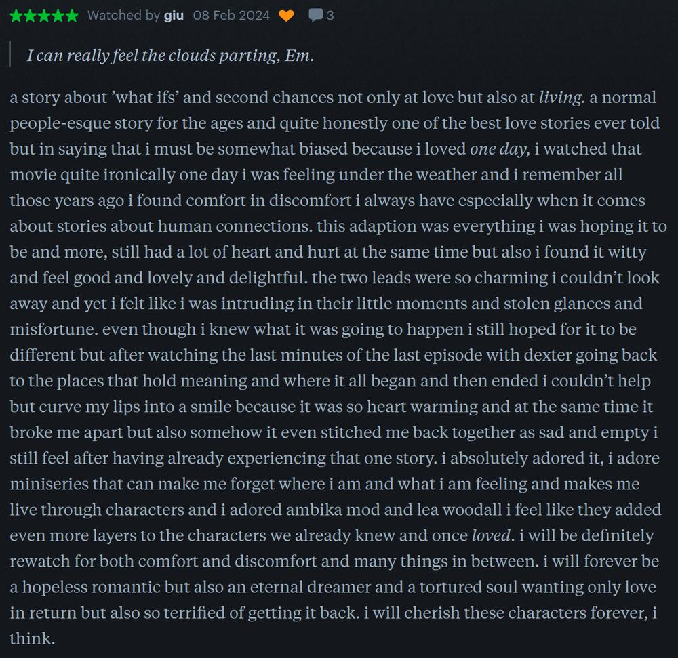
Task: Click the italic word 'living' in the review
Action: pyautogui.click(x=560, y=98)
